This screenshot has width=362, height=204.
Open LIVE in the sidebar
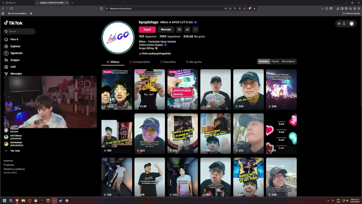[x=10, y=67]
